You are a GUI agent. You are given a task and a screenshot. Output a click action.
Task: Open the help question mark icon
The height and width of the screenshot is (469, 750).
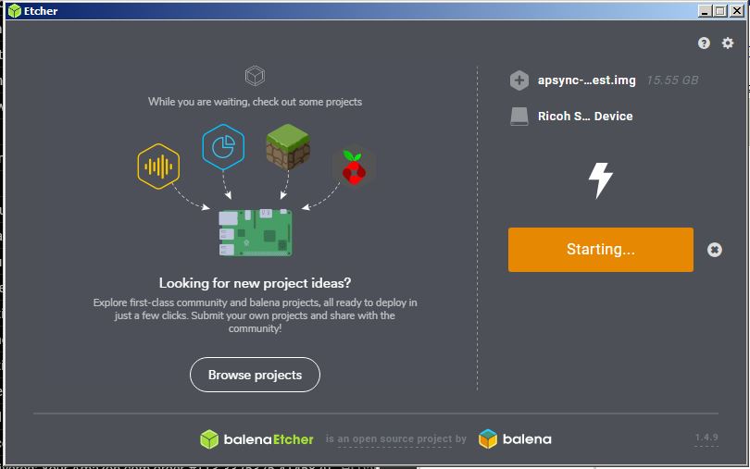[x=704, y=43]
